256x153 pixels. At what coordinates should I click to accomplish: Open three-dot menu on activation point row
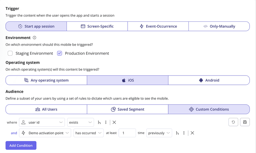[184, 133]
